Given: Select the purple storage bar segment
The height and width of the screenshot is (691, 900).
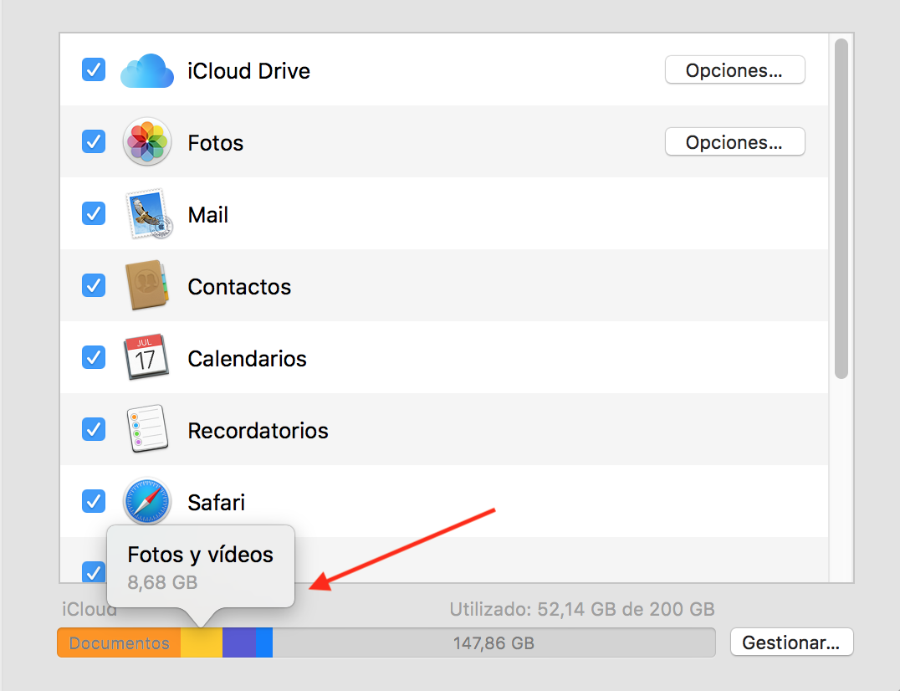Looking at the screenshot, I should click(238, 643).
